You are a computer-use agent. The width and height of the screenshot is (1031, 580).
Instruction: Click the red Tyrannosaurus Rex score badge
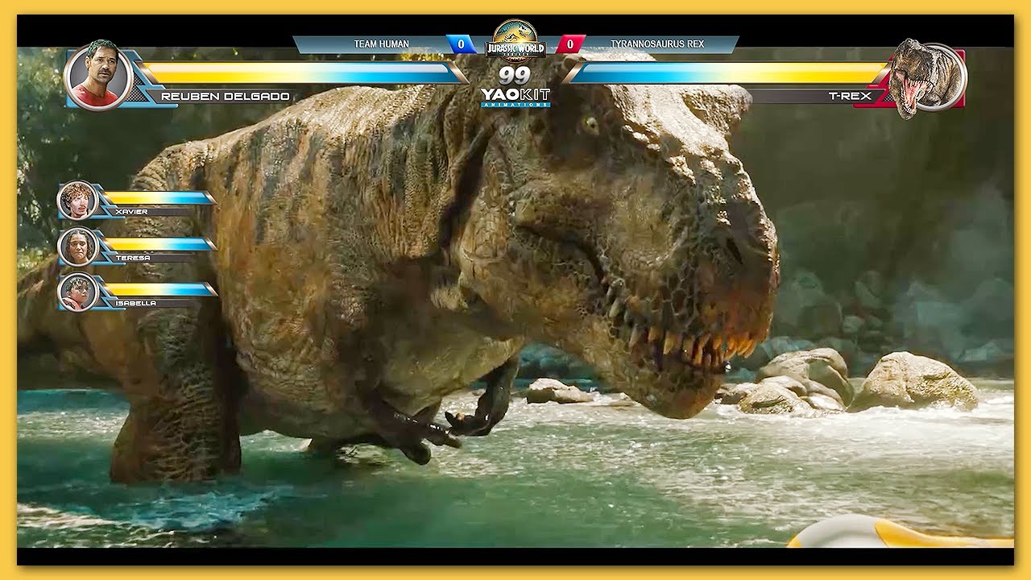570,44
